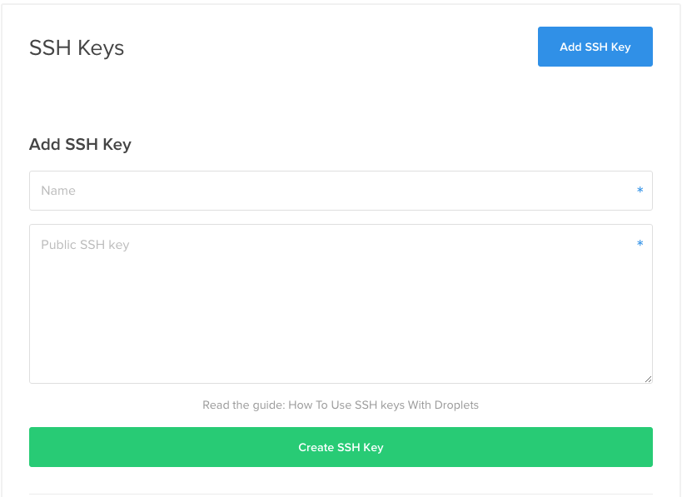
Task: Focus the Name input field
Action: point(341,191)
